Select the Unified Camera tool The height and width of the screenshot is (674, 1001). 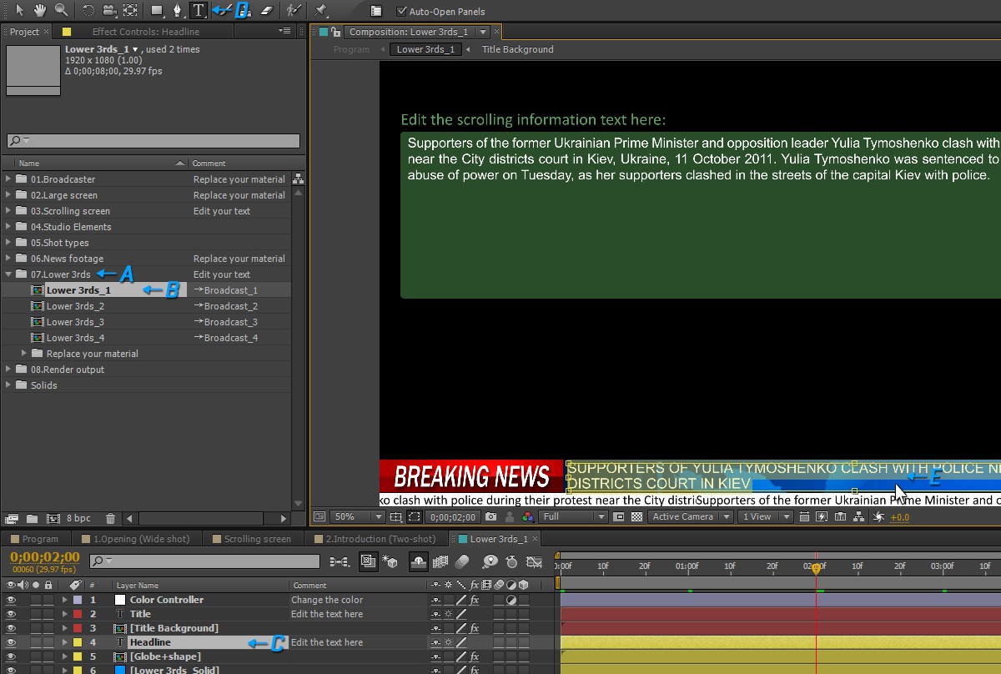pyautogui.click(x=110, y=11)
